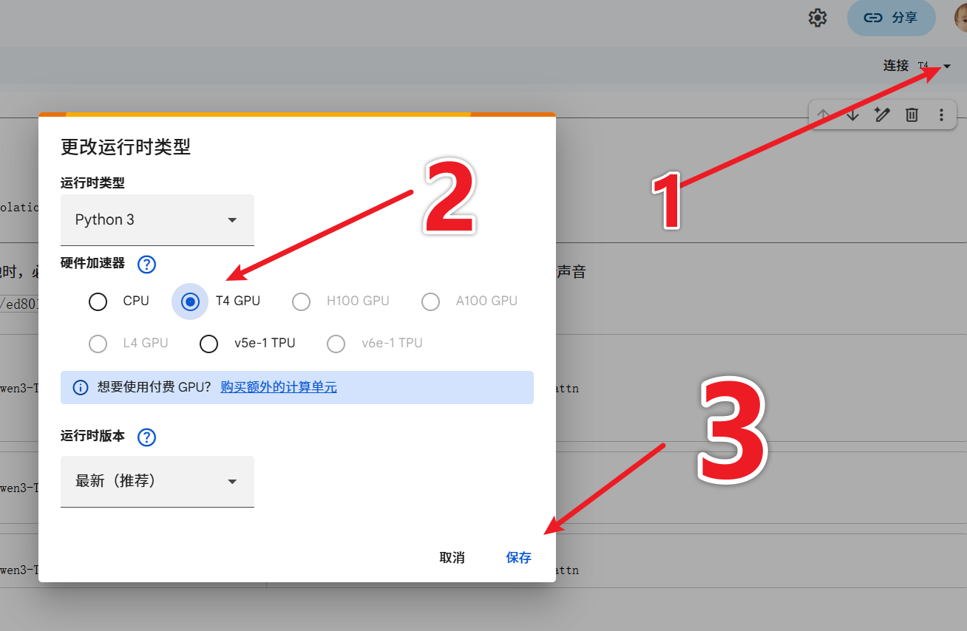Open the Python 3 runtime type dropdown
This screenshot has height=631, width=967.
coord(157,220)
